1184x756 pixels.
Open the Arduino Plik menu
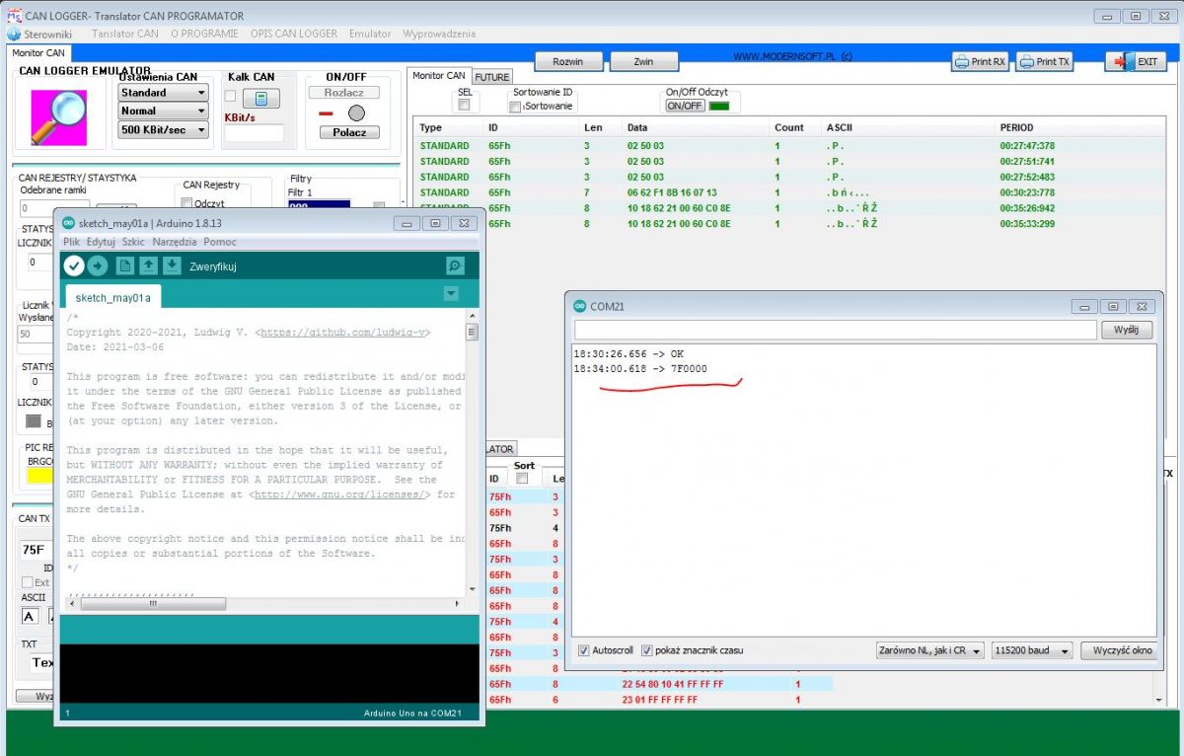(x=71, y=242)
